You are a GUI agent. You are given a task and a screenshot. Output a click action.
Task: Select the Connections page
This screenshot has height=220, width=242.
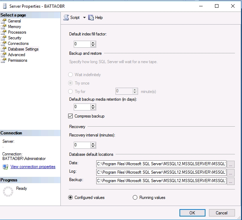click(x=18, y=44)
